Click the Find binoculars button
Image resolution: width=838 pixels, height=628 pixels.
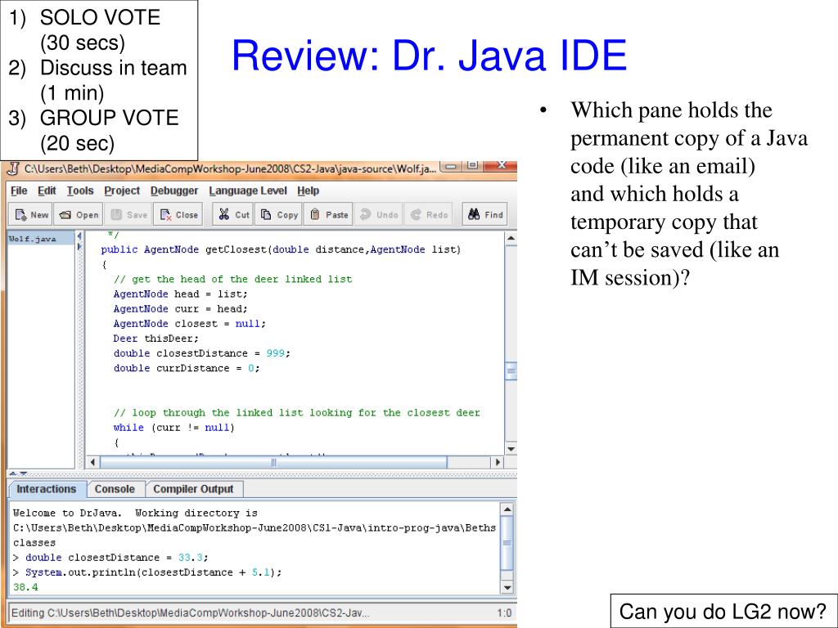485,215
